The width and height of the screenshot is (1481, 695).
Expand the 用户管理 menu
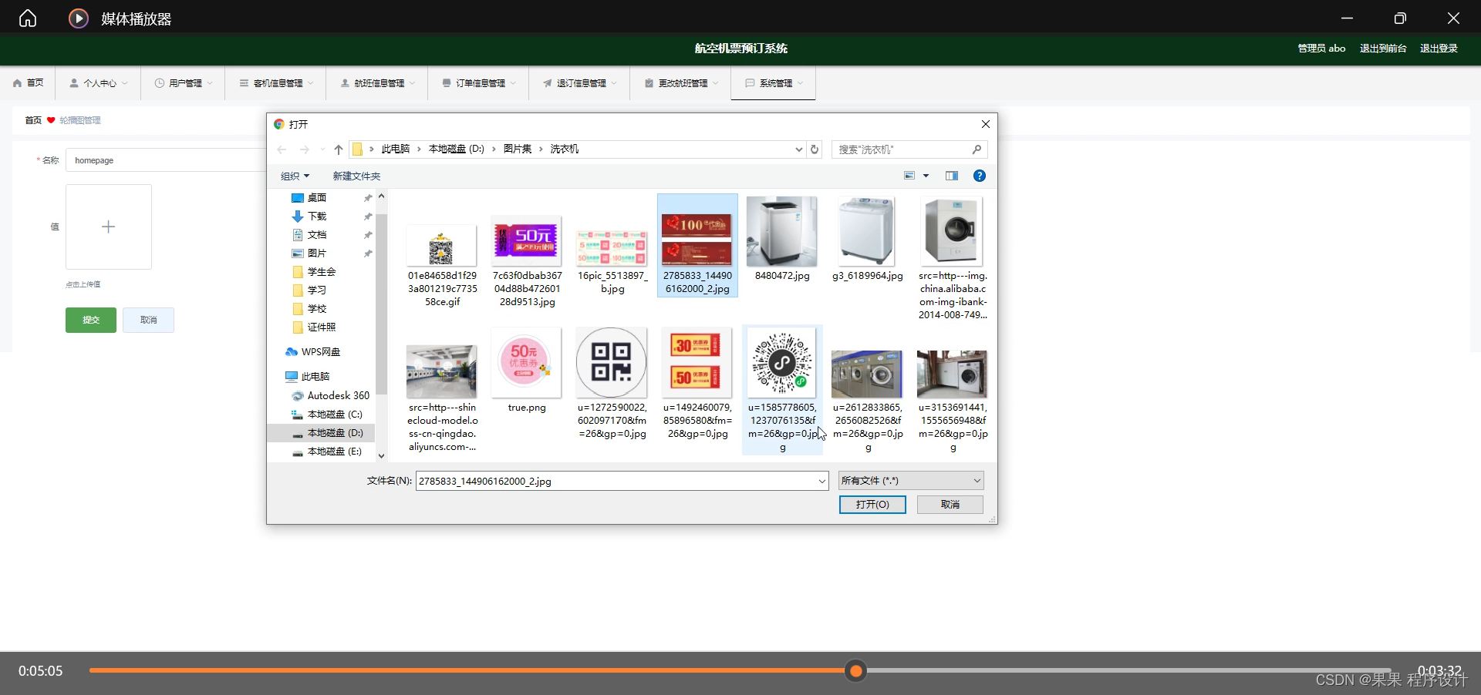pos(184,83)
